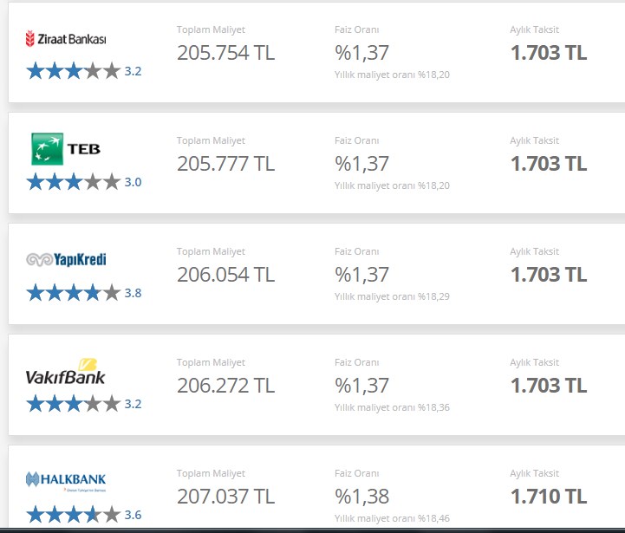
Task: Click YapıKredi star rating 3.8
Action: 84,293
